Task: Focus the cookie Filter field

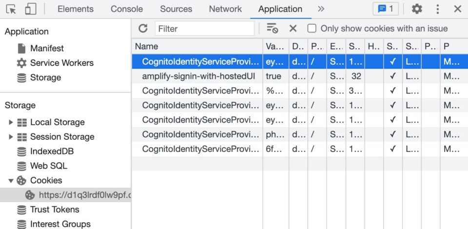Action: [x=205, y=29]
